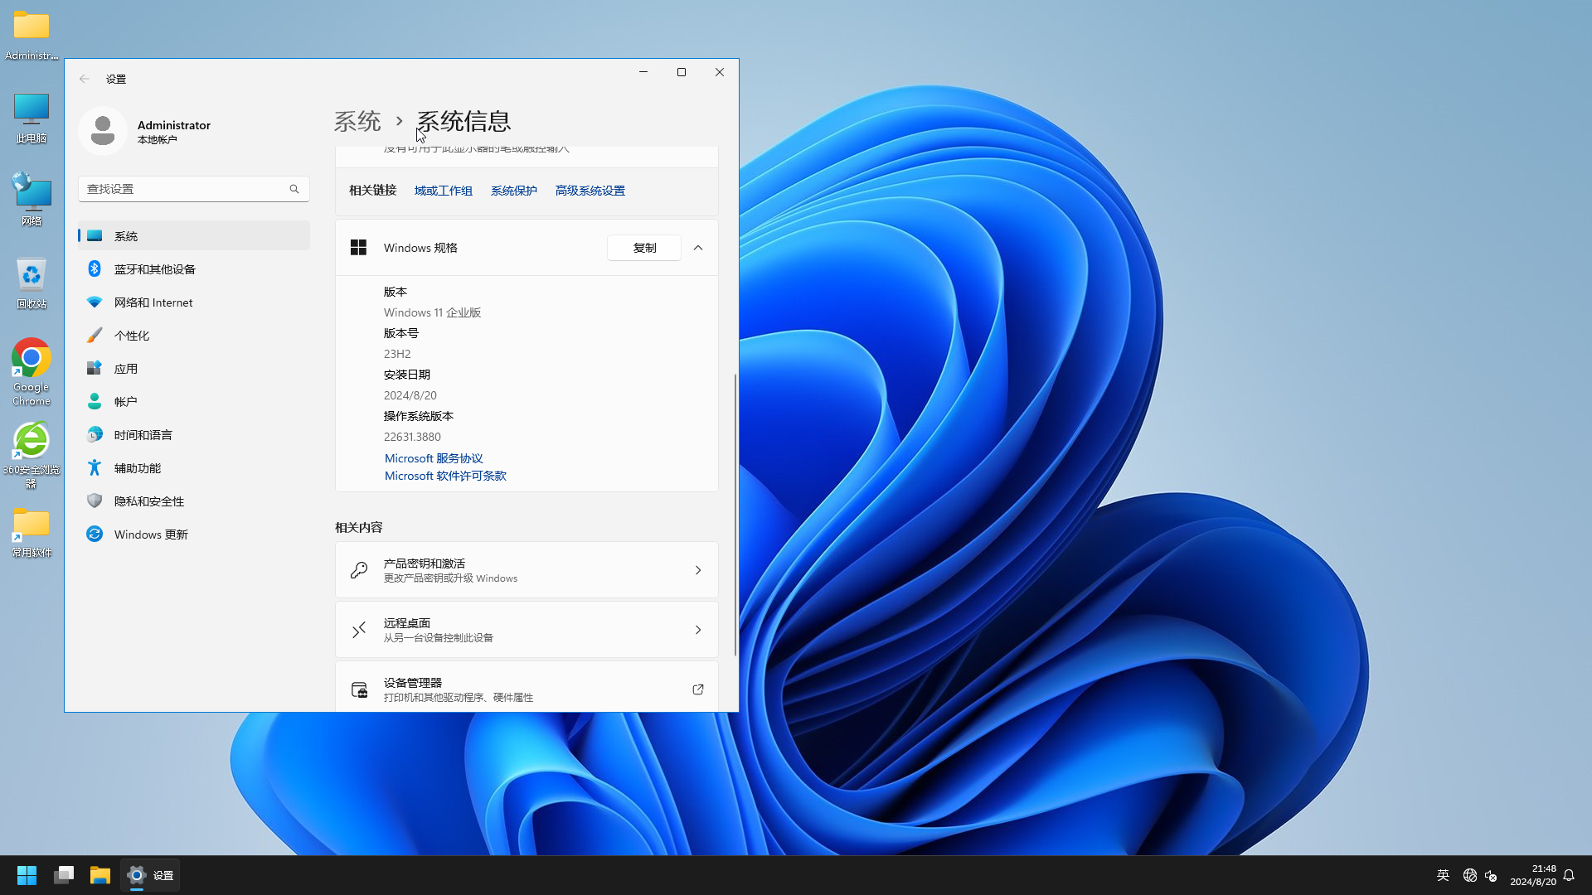Open the Windows Start menu
1592x895 pixels.
click(x=27, y=875)
